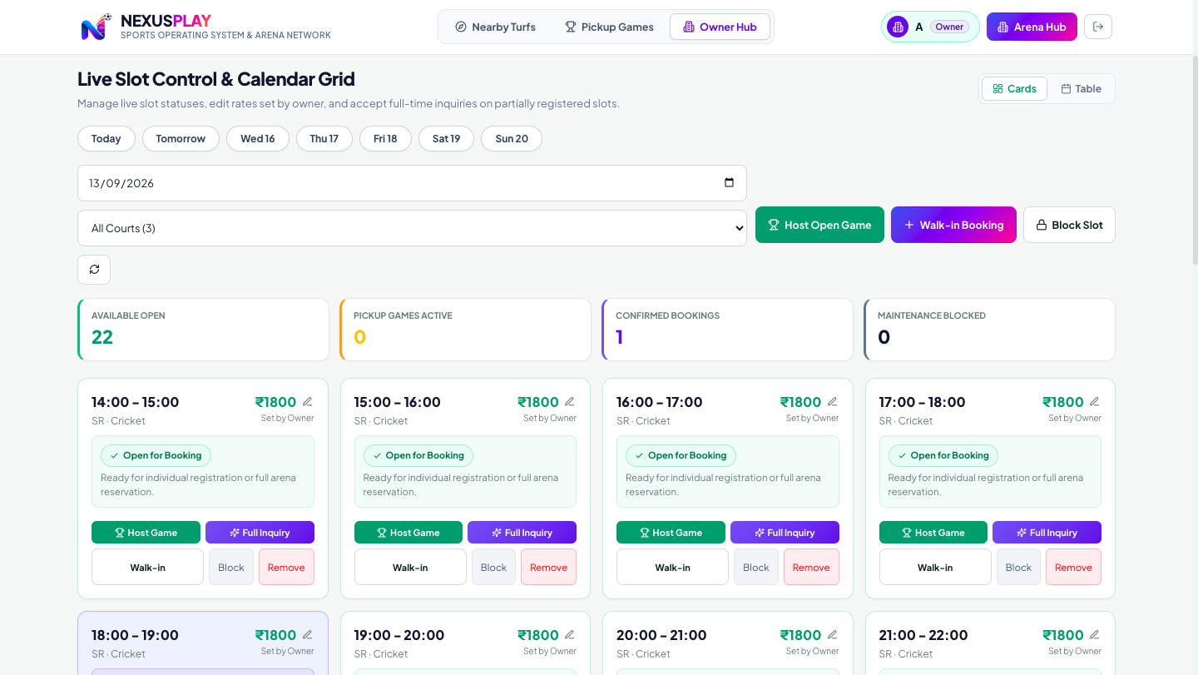Image resolution: width=1198 pixels, height=675 pixels.
Task: Select the Thu 17 date chip
Action: 324,138
